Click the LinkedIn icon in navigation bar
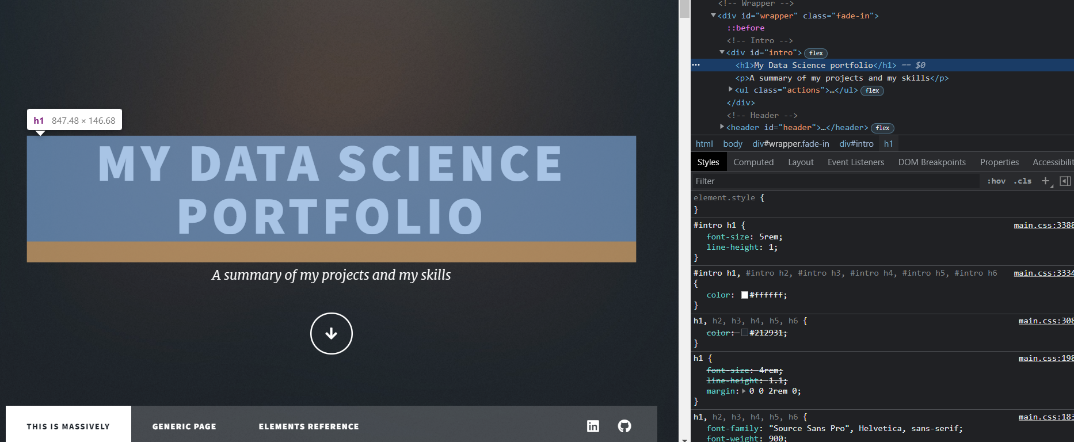Image resolution: width=1074 pixels, height=442 pixels. (593, 426)
